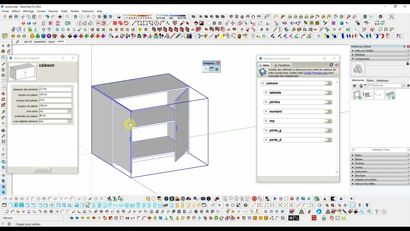This screenshot has height=231, width=410.
Task: Expand the porte_g attribute row
Action: point(266,130)
